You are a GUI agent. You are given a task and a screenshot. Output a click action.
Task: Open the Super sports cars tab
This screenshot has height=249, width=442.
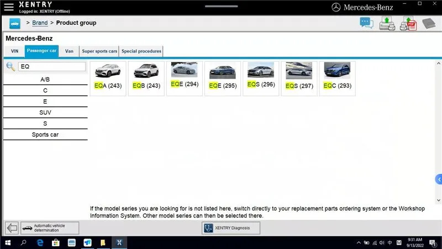99,51
